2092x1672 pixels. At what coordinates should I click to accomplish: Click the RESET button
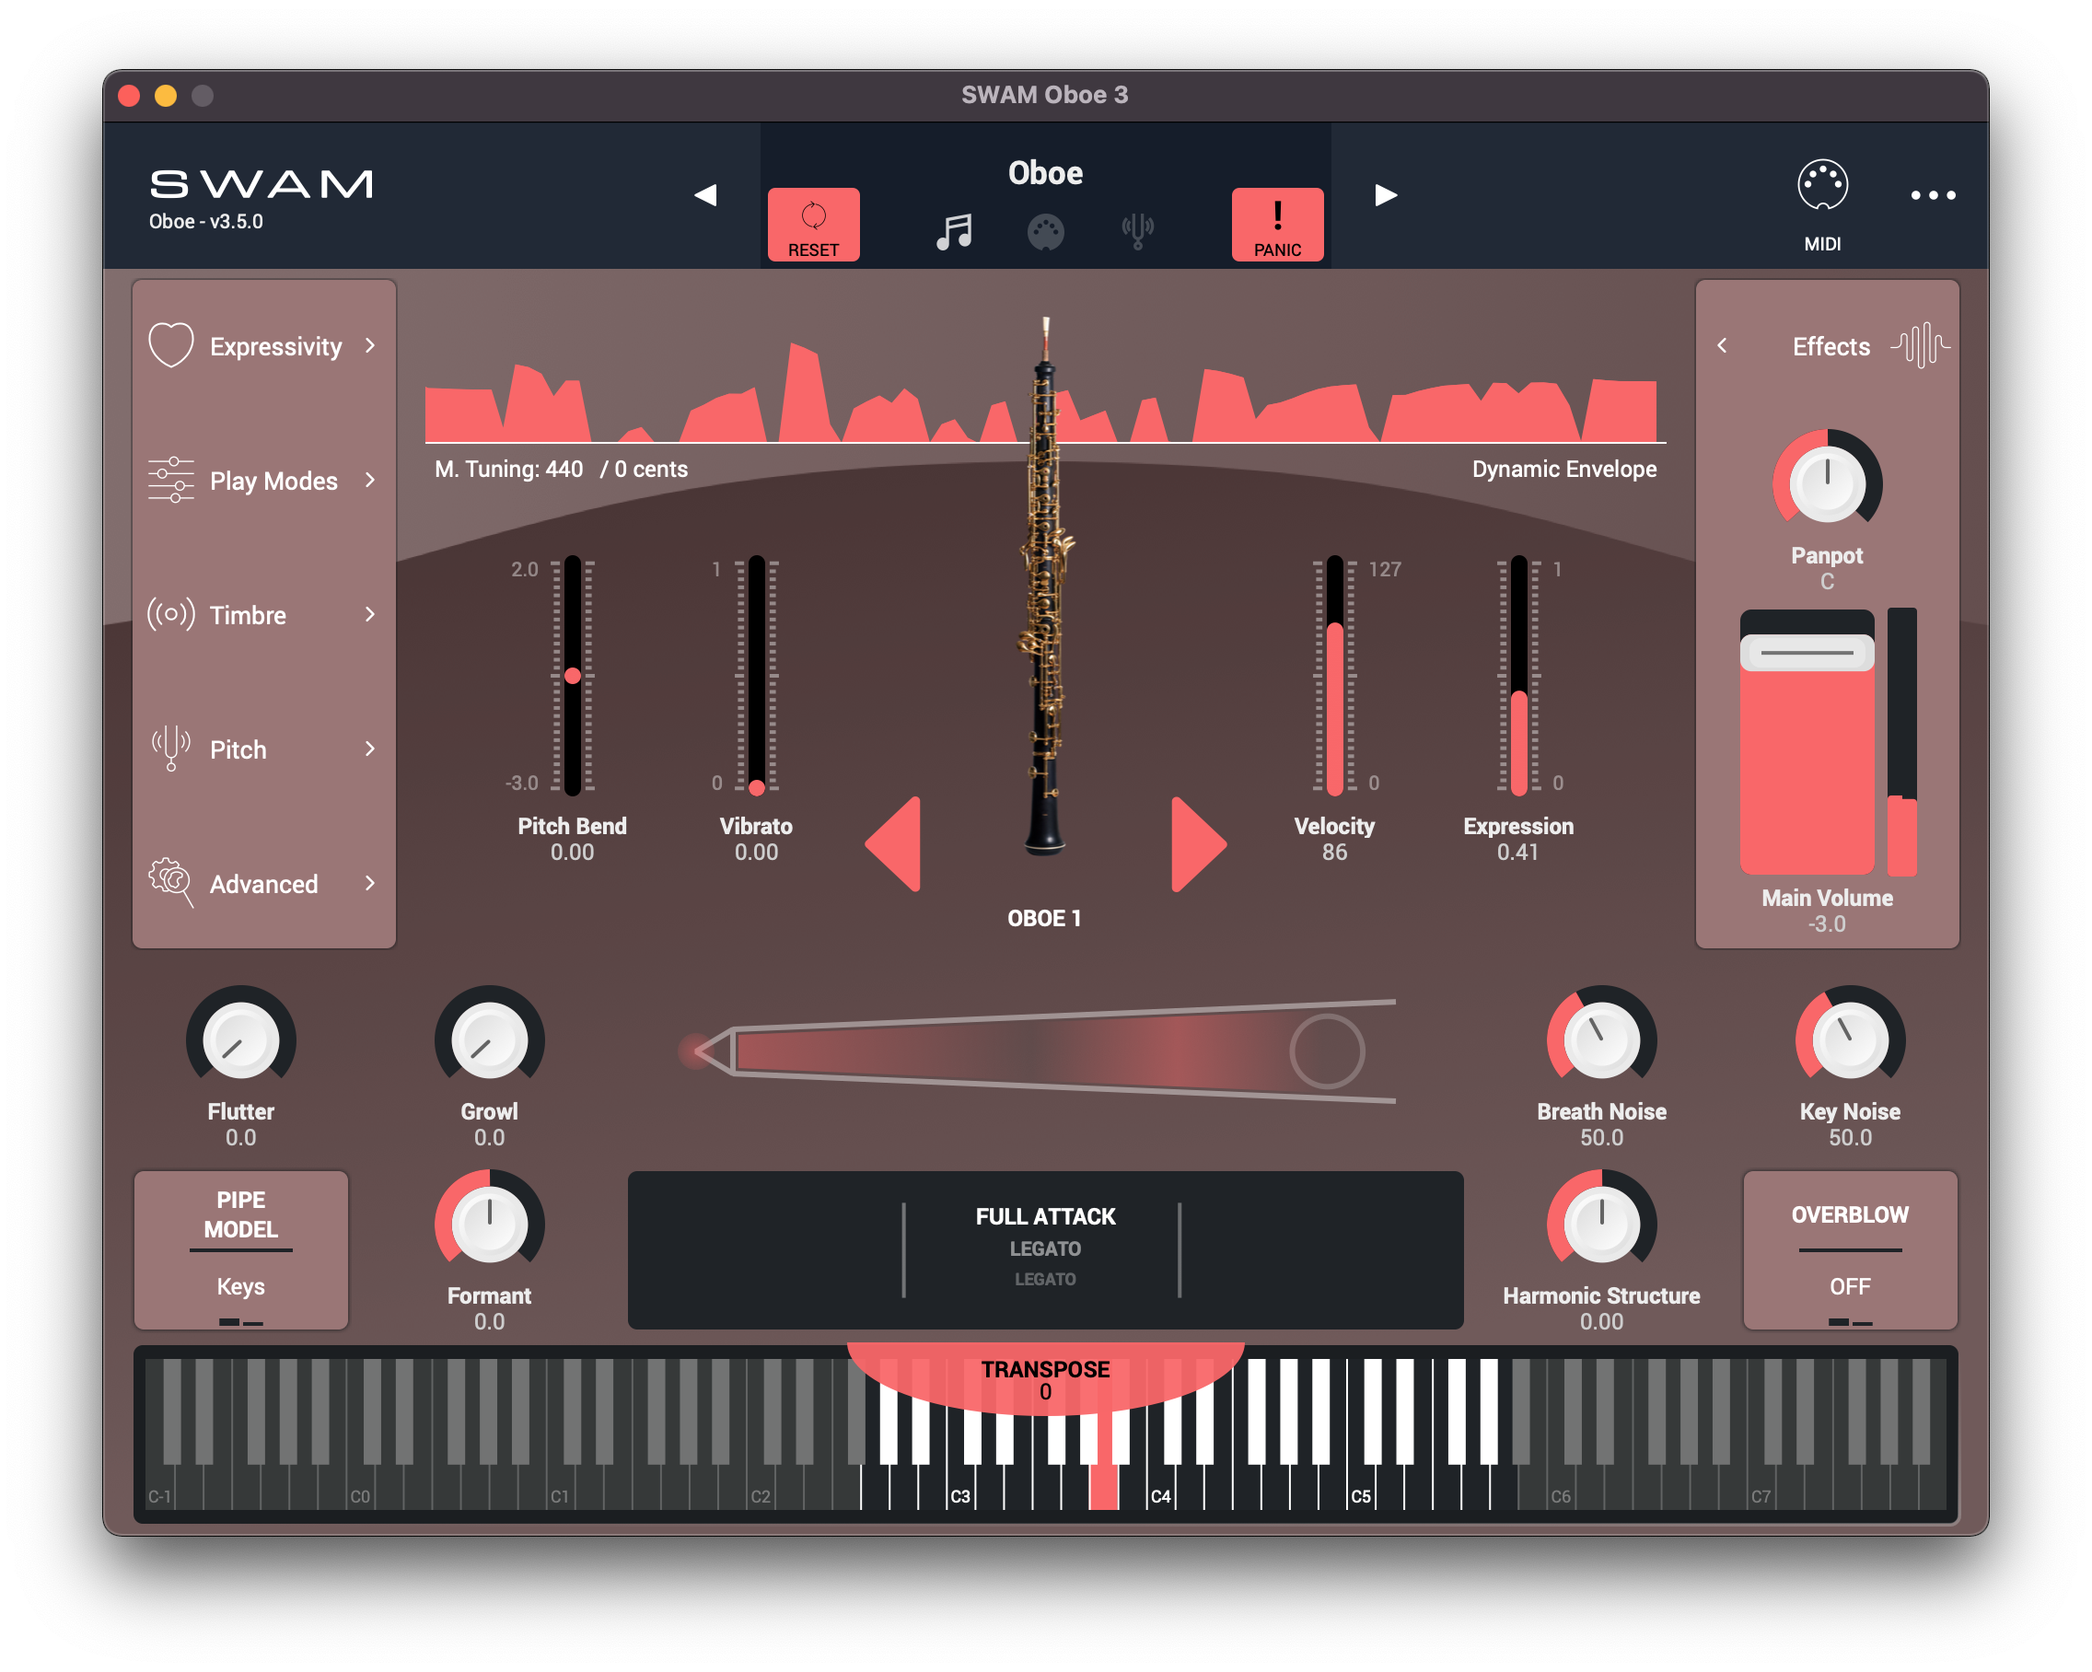click(813, 224)
